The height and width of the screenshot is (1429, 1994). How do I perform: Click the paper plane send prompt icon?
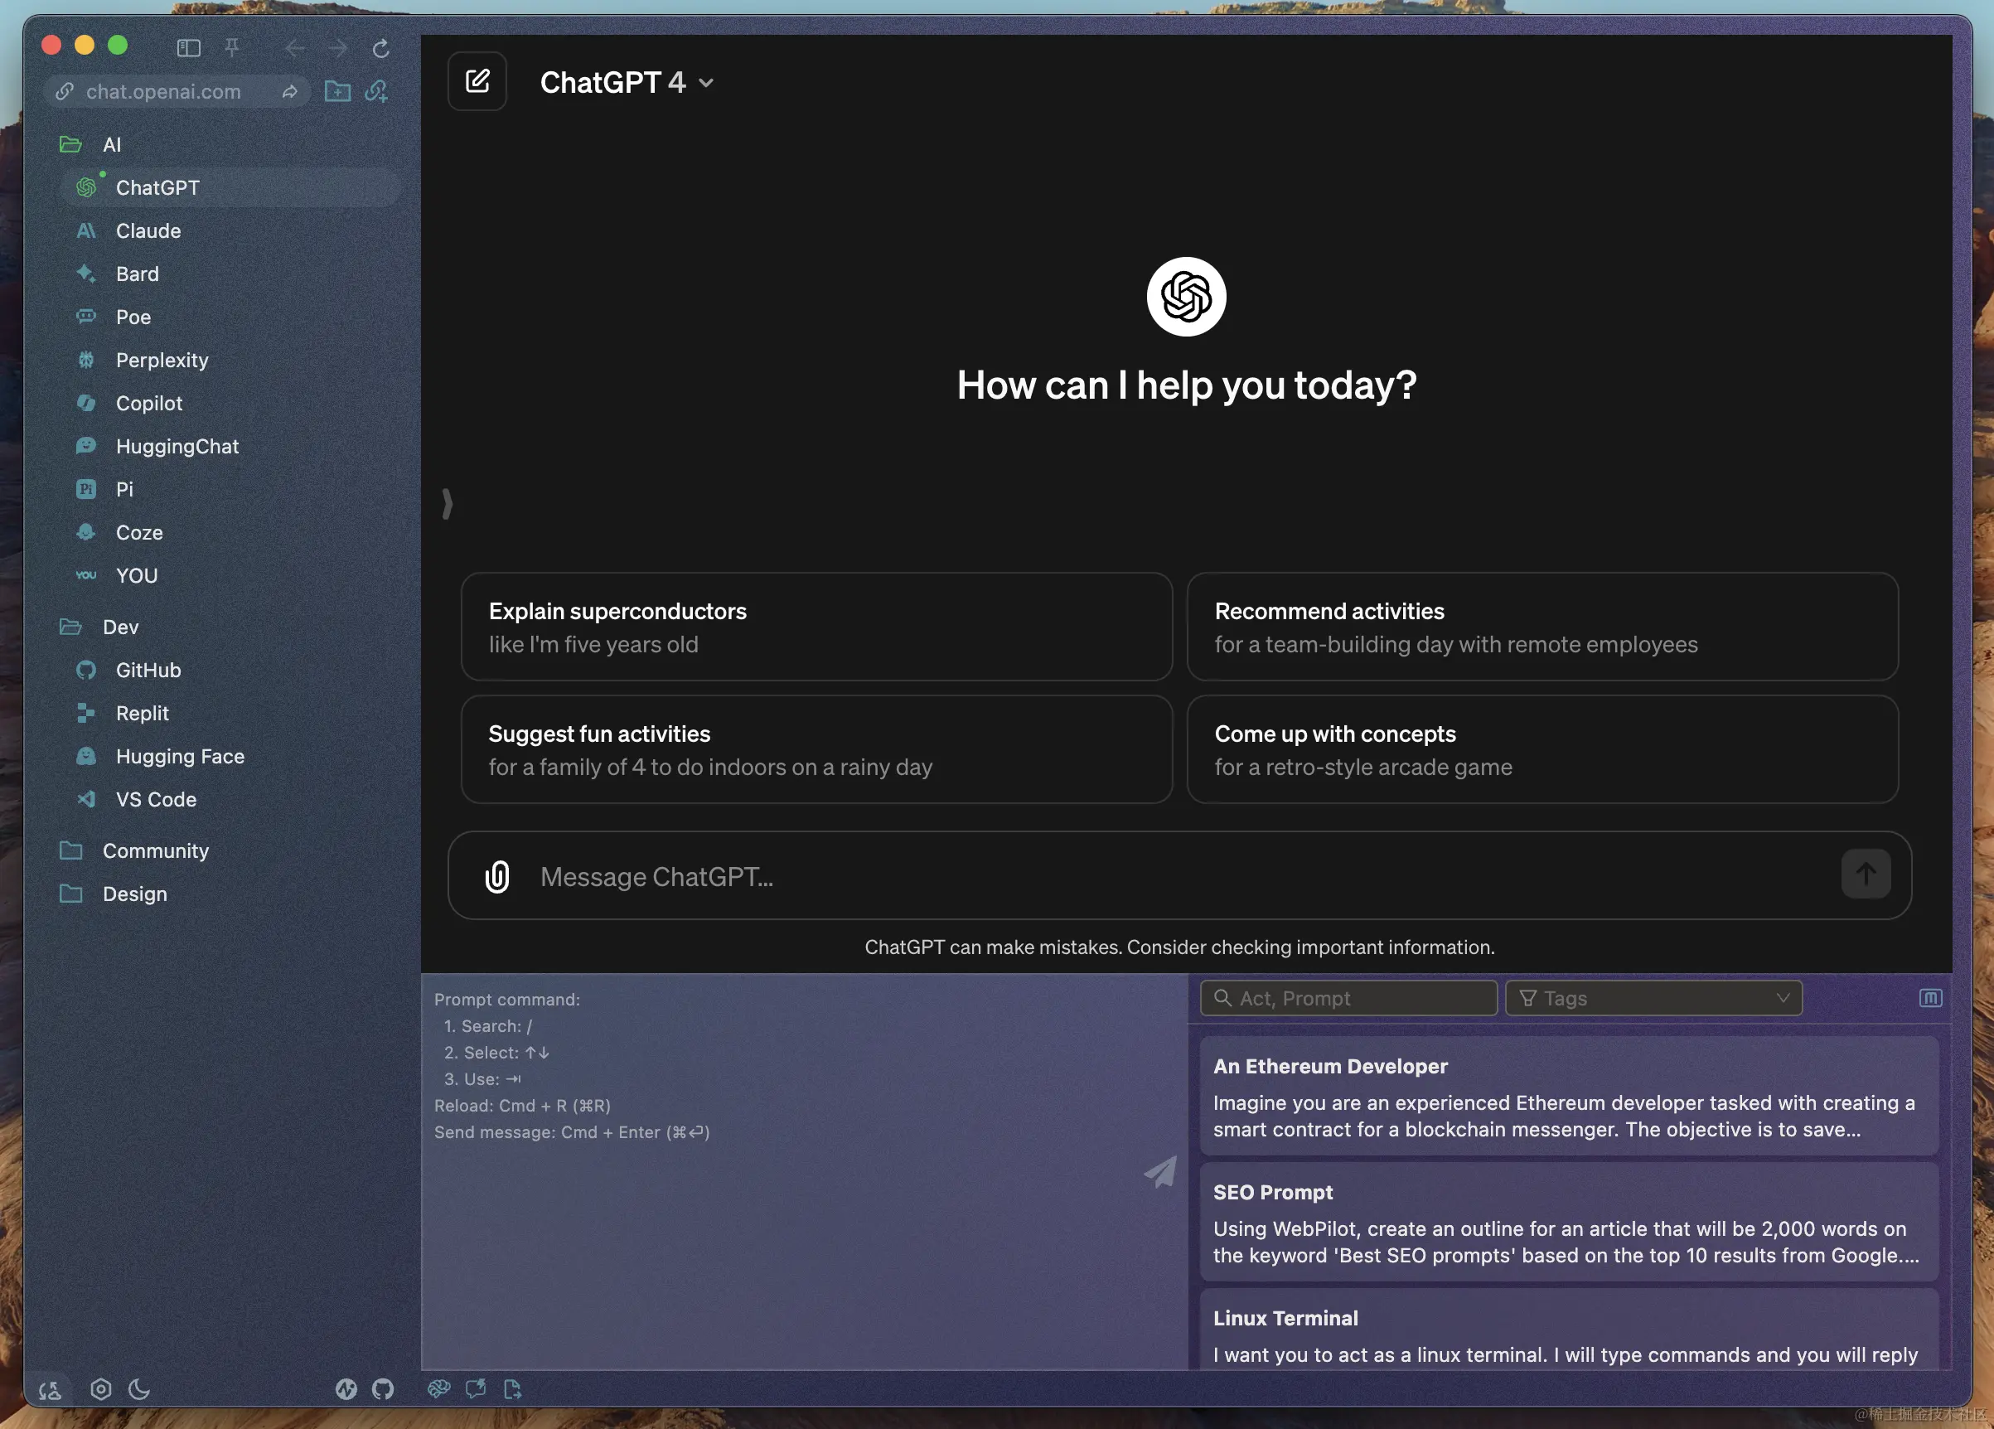pos(1160,1172)
